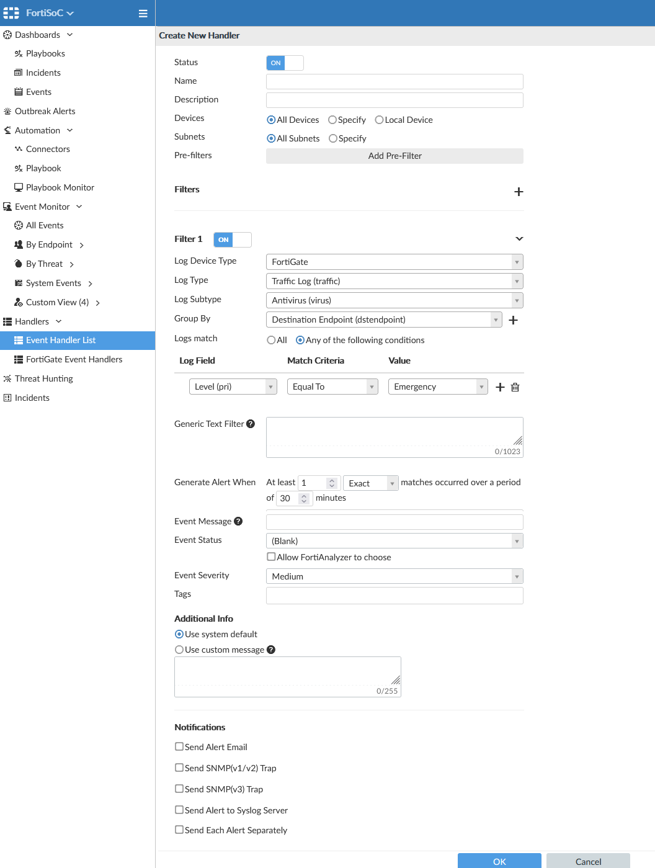Image resolution: width=655 pixels, height=868 pixels.
Task: Click the Playbook Monitor screen icon
Action: tap(19, 187)
